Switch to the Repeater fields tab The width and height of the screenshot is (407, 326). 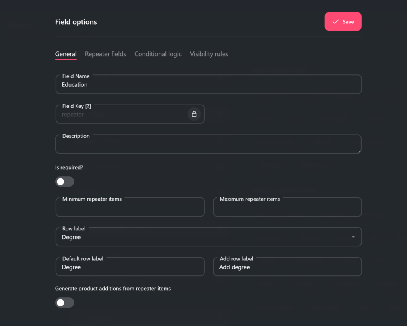coord(105,54)
